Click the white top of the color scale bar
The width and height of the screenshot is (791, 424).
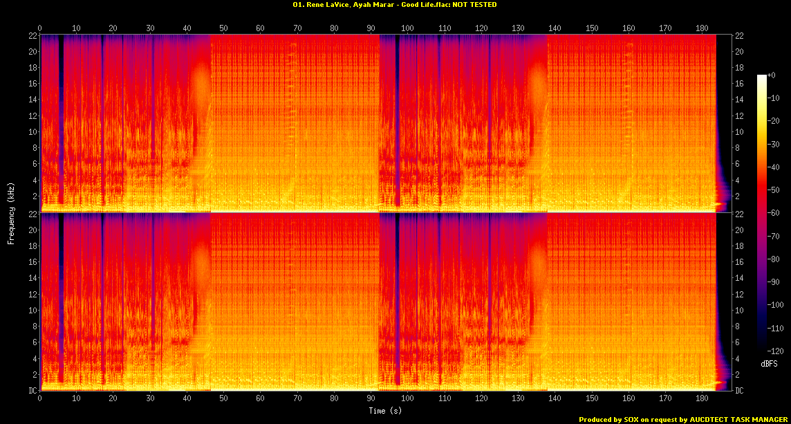tap(762, 77)
